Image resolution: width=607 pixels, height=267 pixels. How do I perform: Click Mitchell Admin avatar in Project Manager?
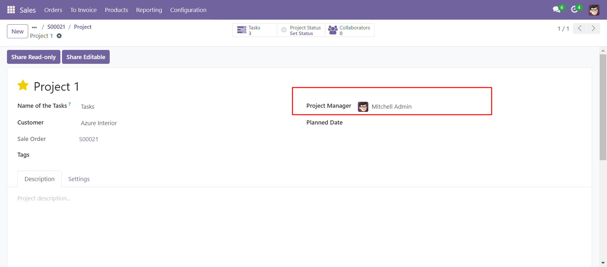(x=363, y=107)
